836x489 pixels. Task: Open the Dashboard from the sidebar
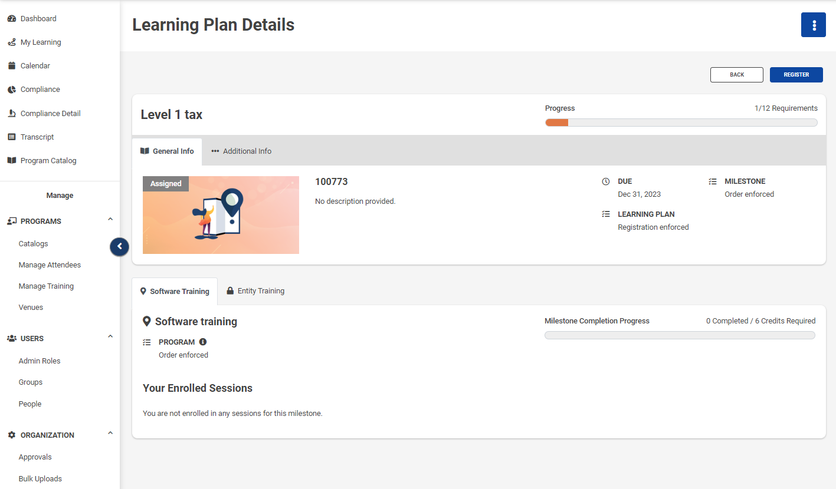pyautogui.click(x=12, y=18)
